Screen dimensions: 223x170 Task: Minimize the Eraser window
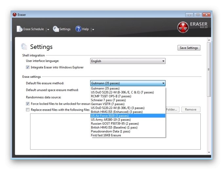pos(189,15)
